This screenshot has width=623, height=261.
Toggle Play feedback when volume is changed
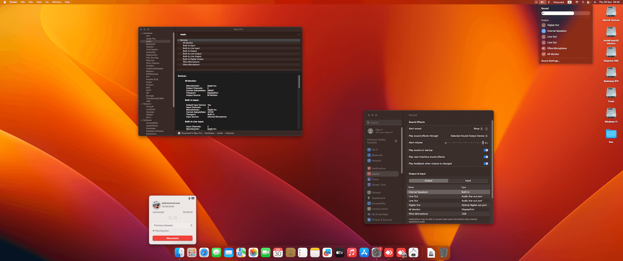(486, 164)
